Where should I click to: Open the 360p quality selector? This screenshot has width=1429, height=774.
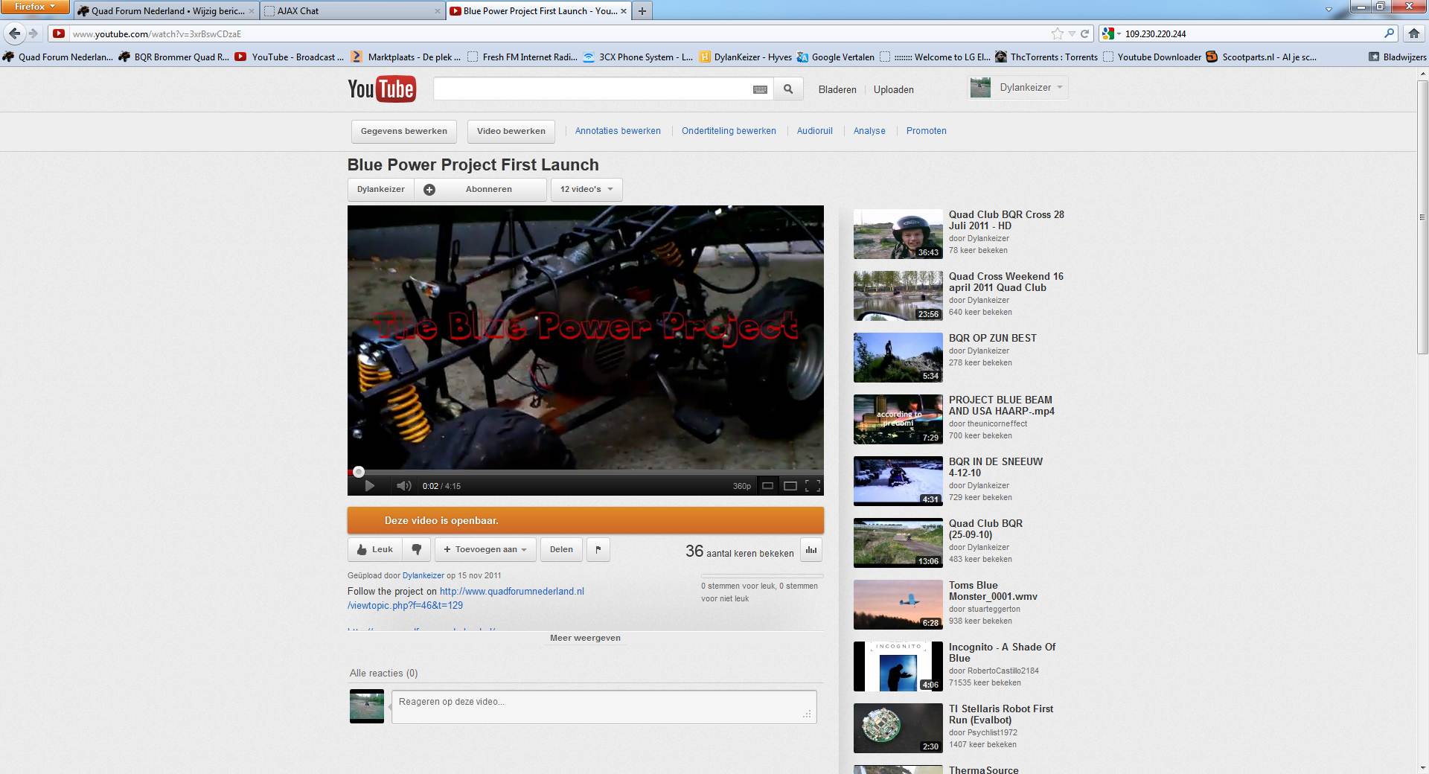(x=741, y=486)
